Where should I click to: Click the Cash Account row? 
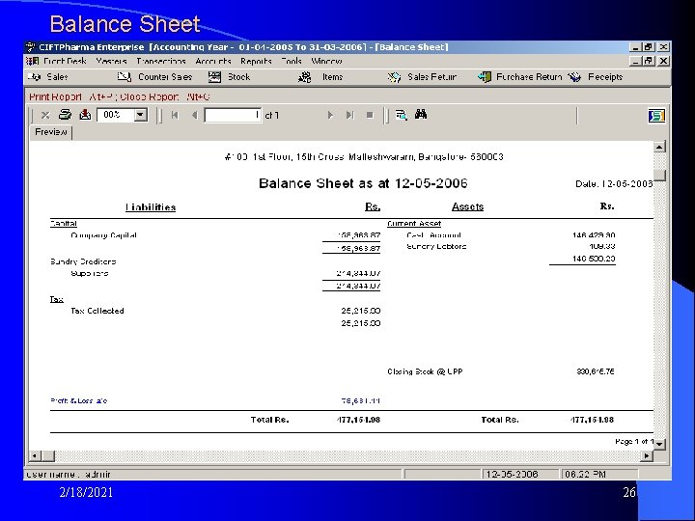[x=433, y=235]
